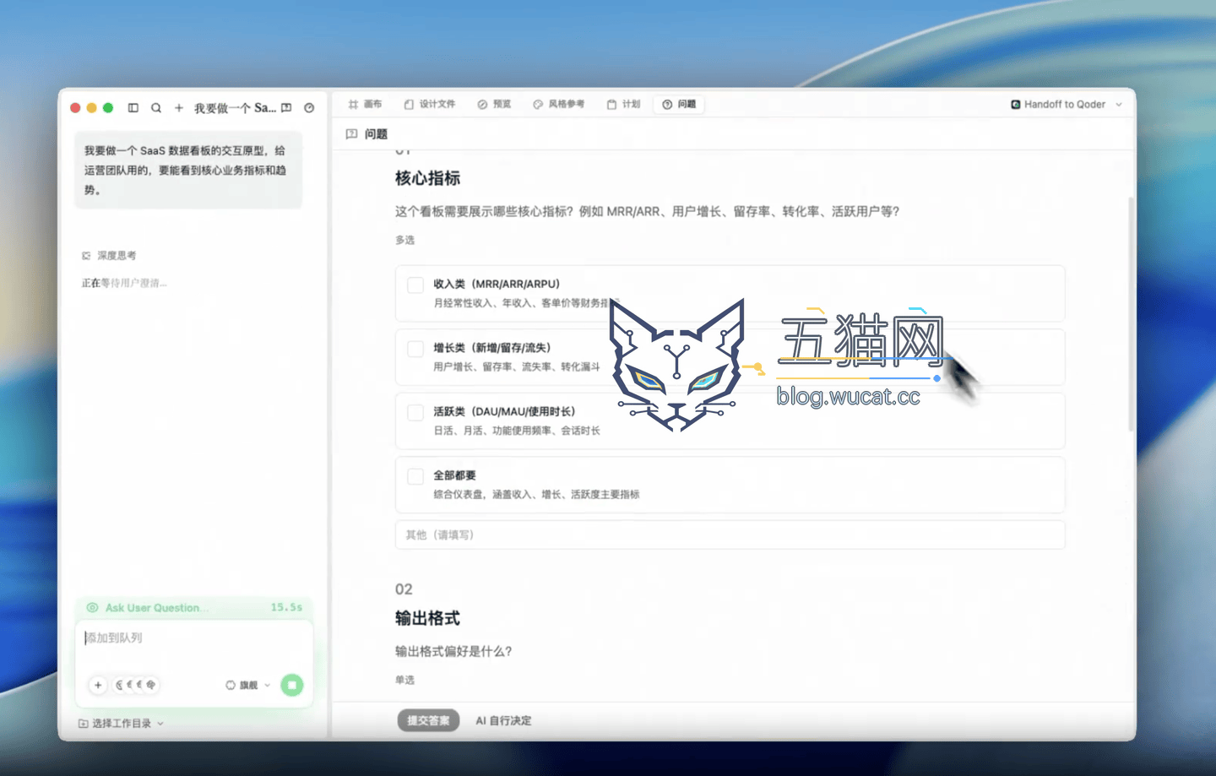Open the 风格参考 tab
This screenshot has height=776, width=1216.
click(559, 104)
